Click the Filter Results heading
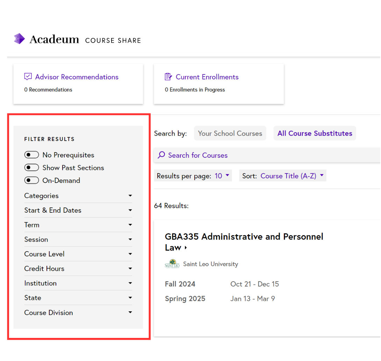The height and width of the screenshot is (361, 381). click(x=49, y=139)
